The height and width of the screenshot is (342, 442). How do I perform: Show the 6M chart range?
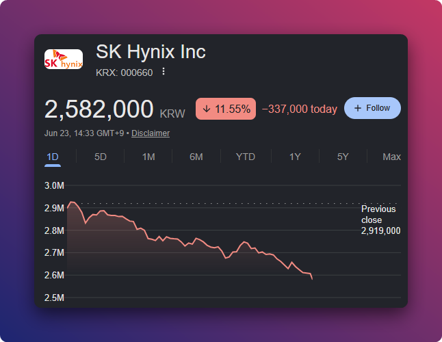196,157
